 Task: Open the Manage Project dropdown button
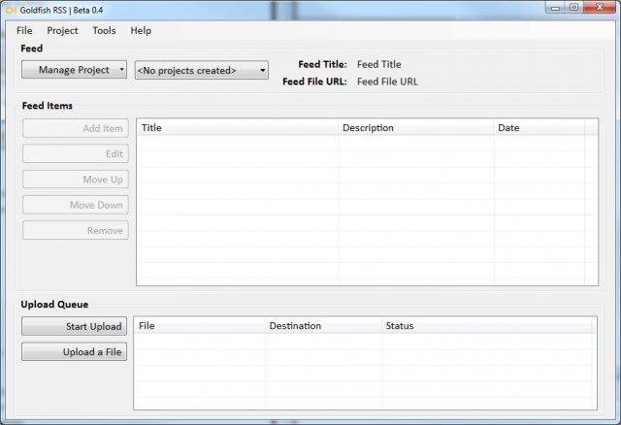click(74, 70)
